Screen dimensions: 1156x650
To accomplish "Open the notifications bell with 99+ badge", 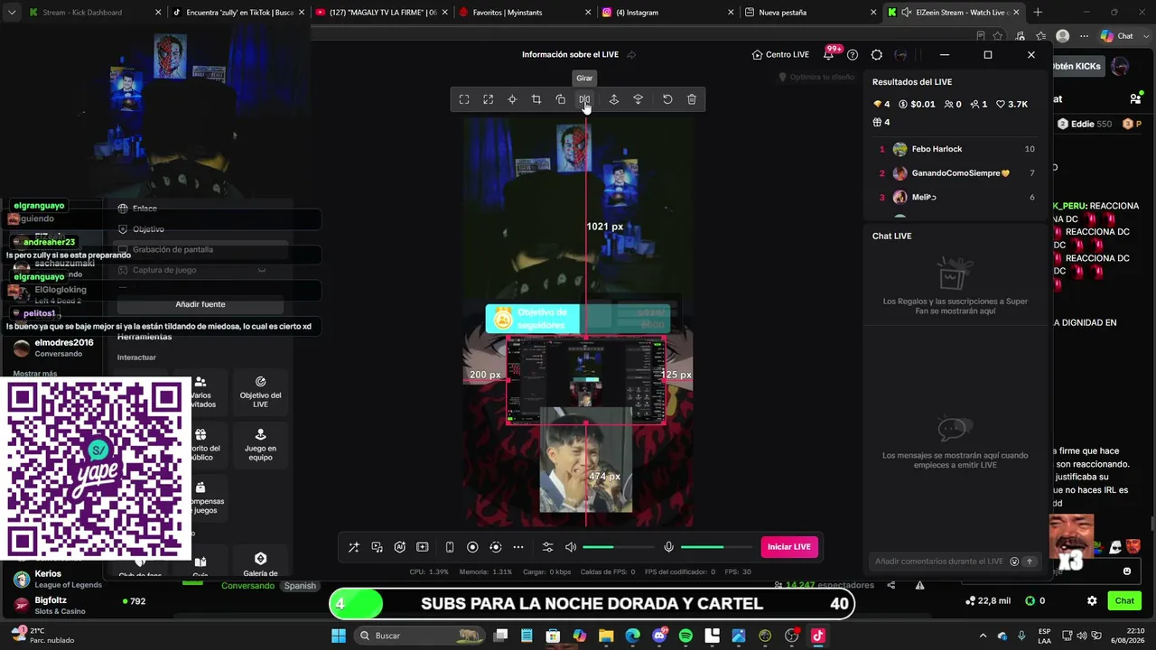I will 828,55.
